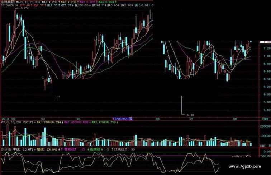The height and width of the screenshot is (175, 271).
Task: Click the turnover rate 换0.63%
Action: point(113,5)
